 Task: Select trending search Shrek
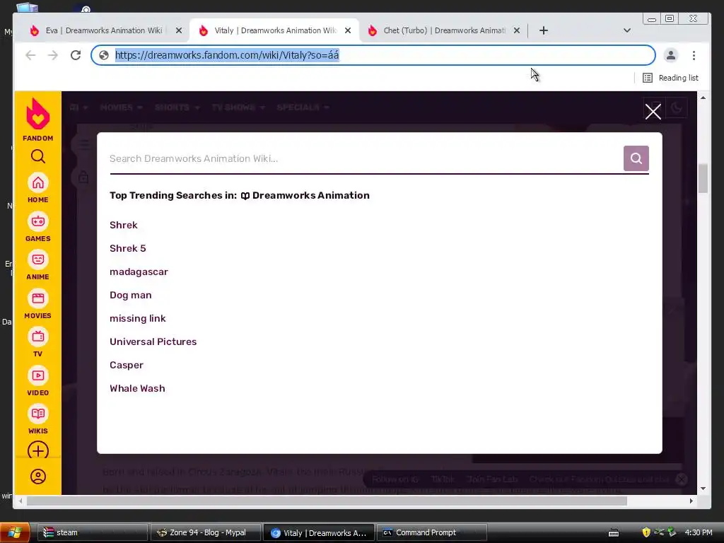pos(123,225)
